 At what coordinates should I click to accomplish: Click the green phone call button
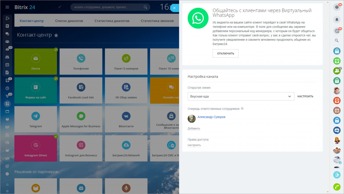(337, 186)
